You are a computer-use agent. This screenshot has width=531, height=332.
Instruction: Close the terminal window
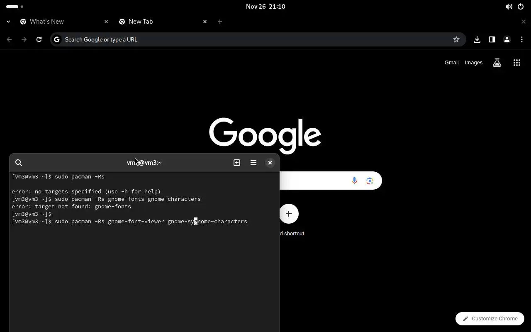pos(270,163)
